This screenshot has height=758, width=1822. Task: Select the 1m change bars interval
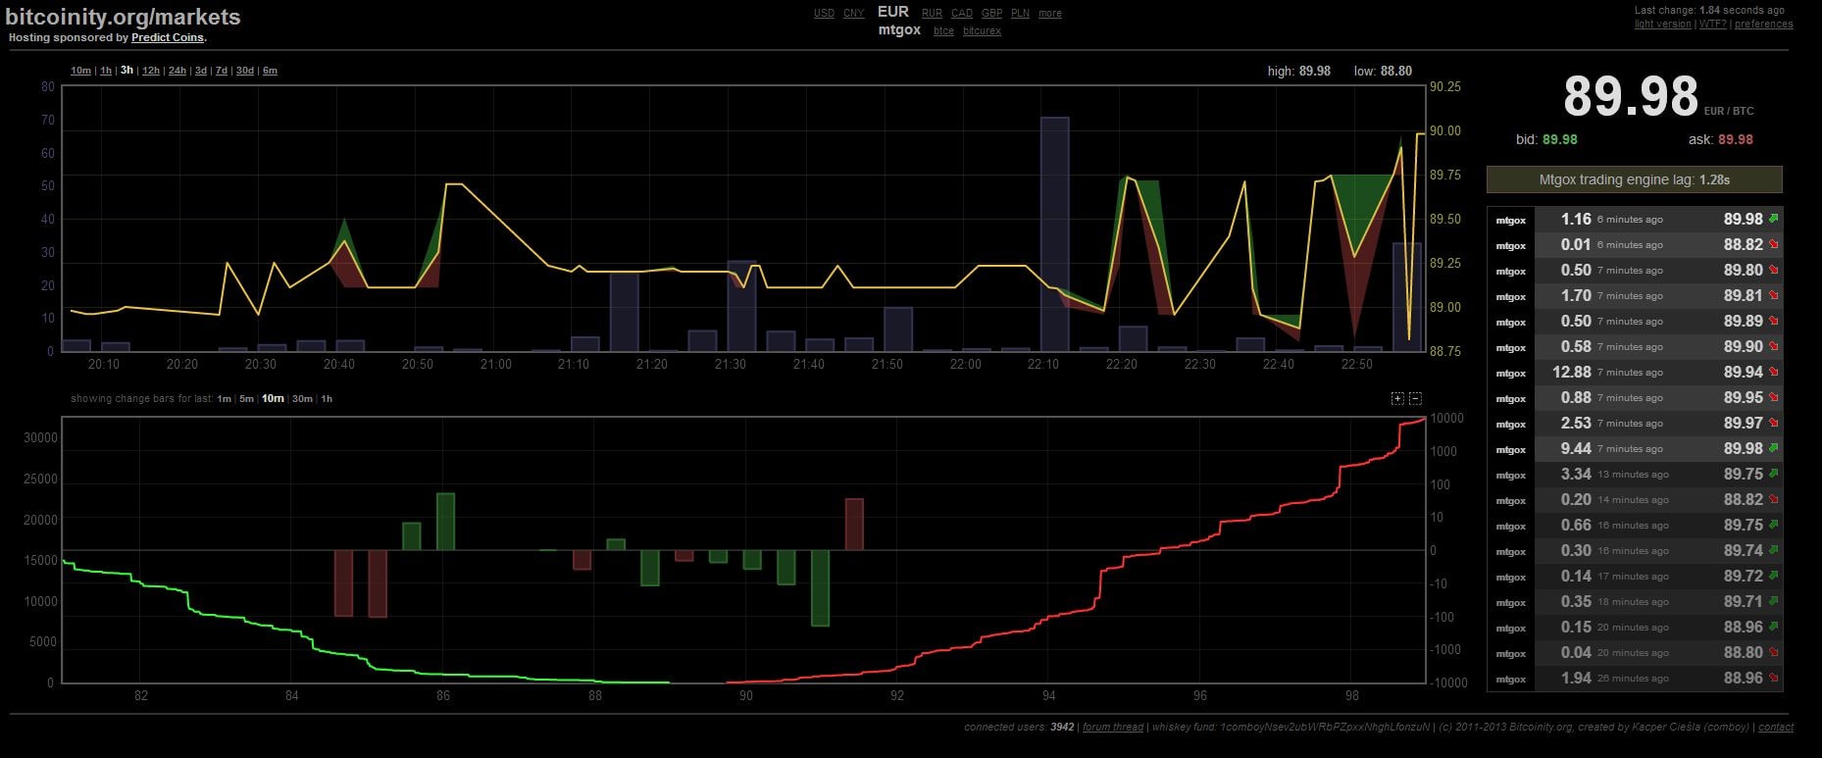225,399
